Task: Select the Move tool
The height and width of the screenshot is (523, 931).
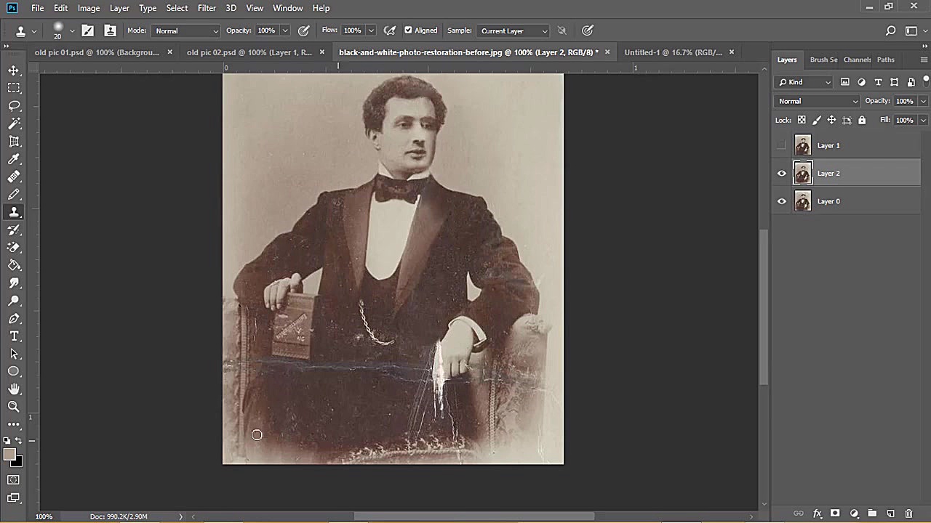Action: point(14,70)
